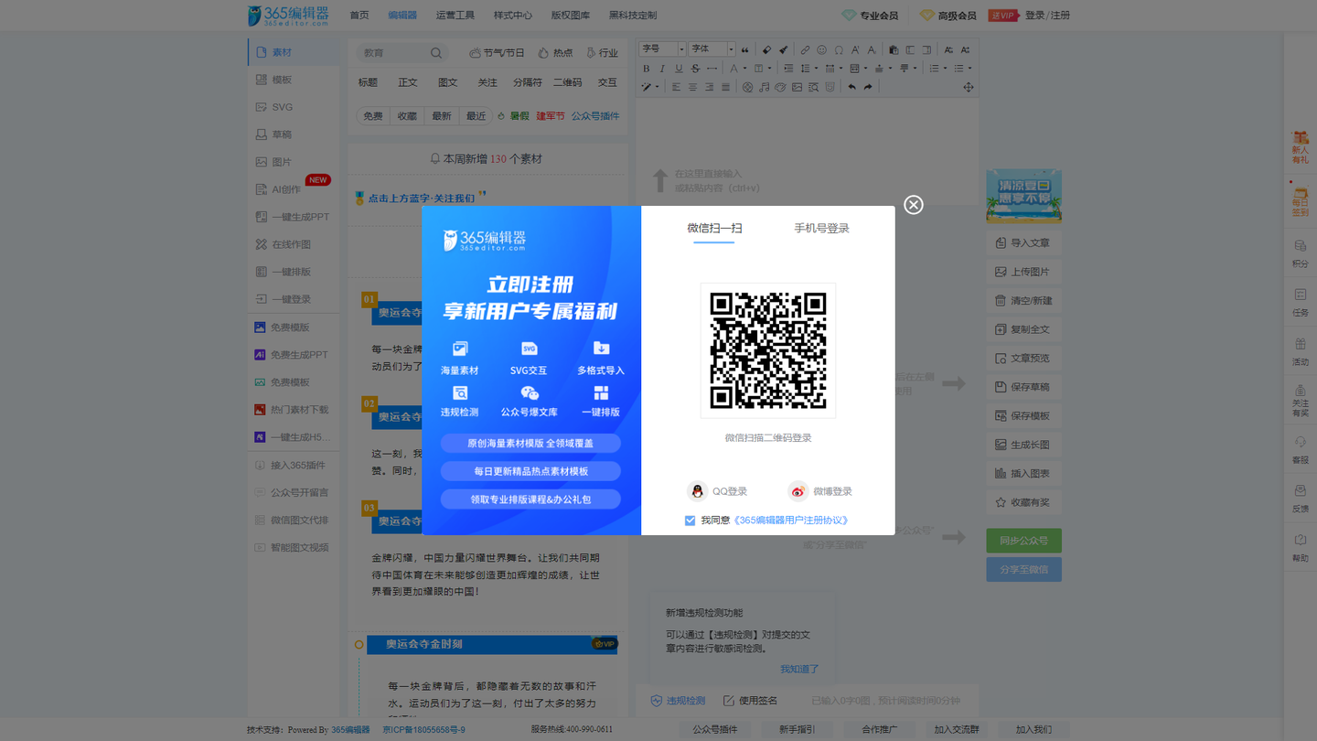Select 模板 in left sidebar
Viewport: 1317px width, 741px height.
[x=282, y=80]
